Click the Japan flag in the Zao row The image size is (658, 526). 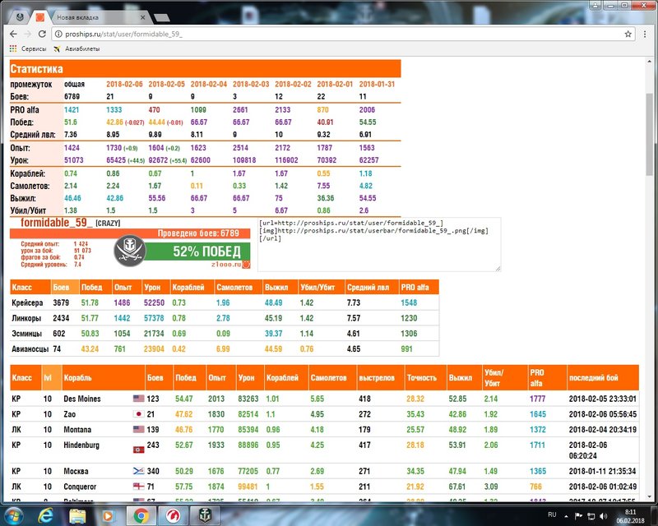pos(137,413)
